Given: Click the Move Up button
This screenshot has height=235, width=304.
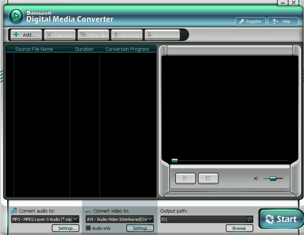Looking at the screenshot, I should pos(127,35).
